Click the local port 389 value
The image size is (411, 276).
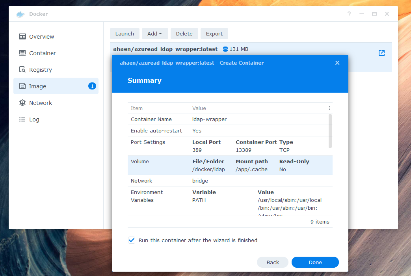click(197, 150)
